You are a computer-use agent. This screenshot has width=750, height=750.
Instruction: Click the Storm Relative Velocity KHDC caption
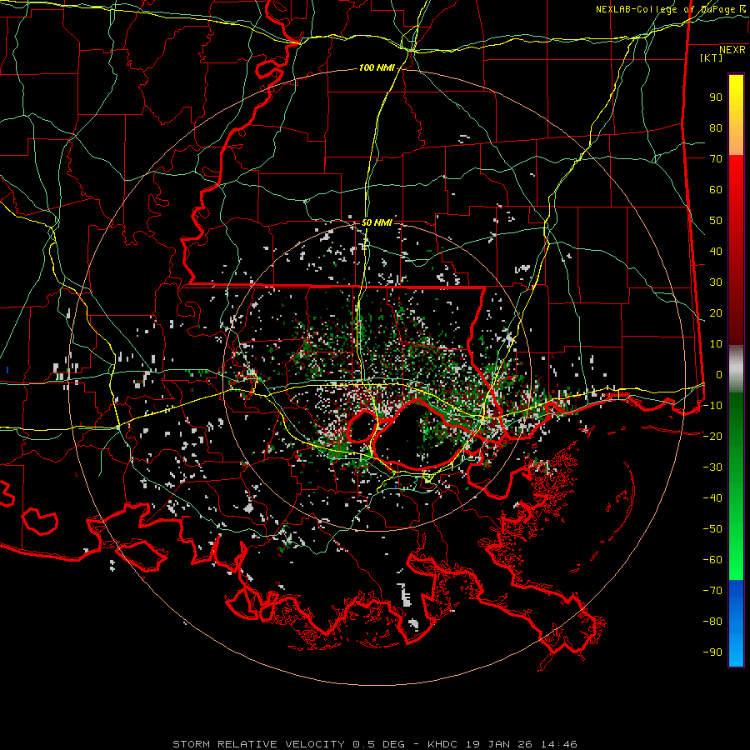point(374,744)
